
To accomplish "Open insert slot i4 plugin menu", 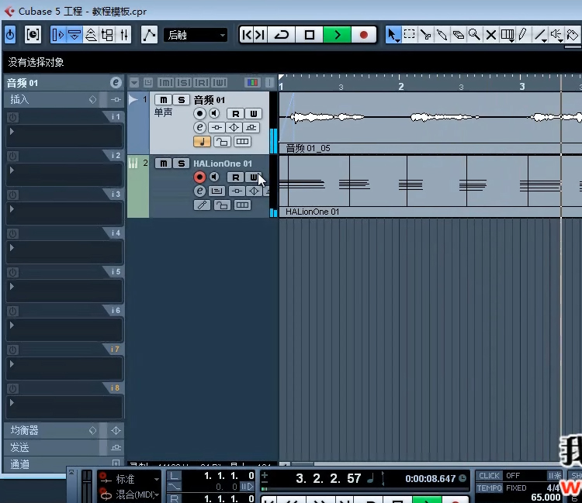I will click(64, 253).
